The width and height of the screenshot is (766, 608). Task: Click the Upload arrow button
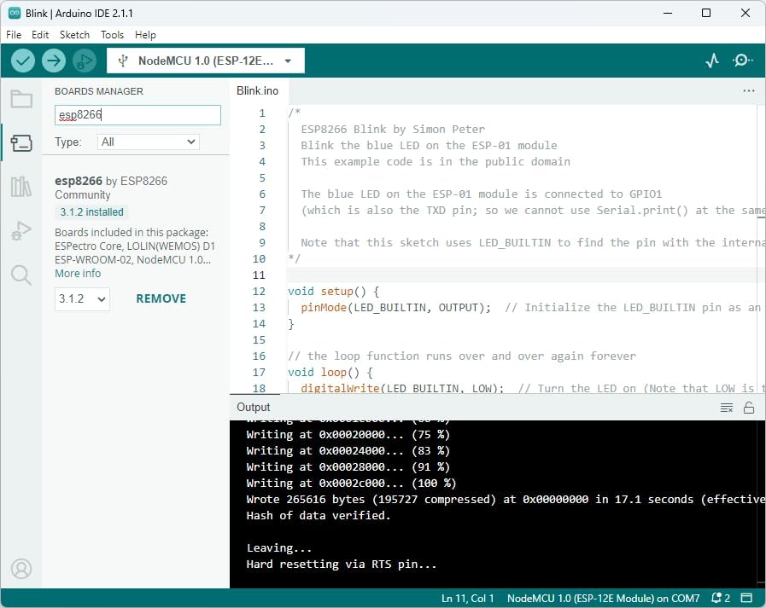[54, 61]
